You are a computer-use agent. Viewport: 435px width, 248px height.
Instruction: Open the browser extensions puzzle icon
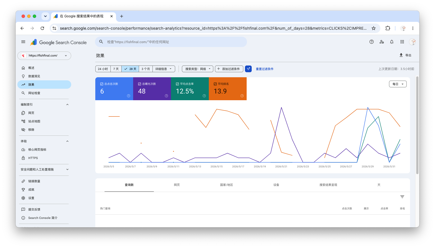click(x=388, y=28)
